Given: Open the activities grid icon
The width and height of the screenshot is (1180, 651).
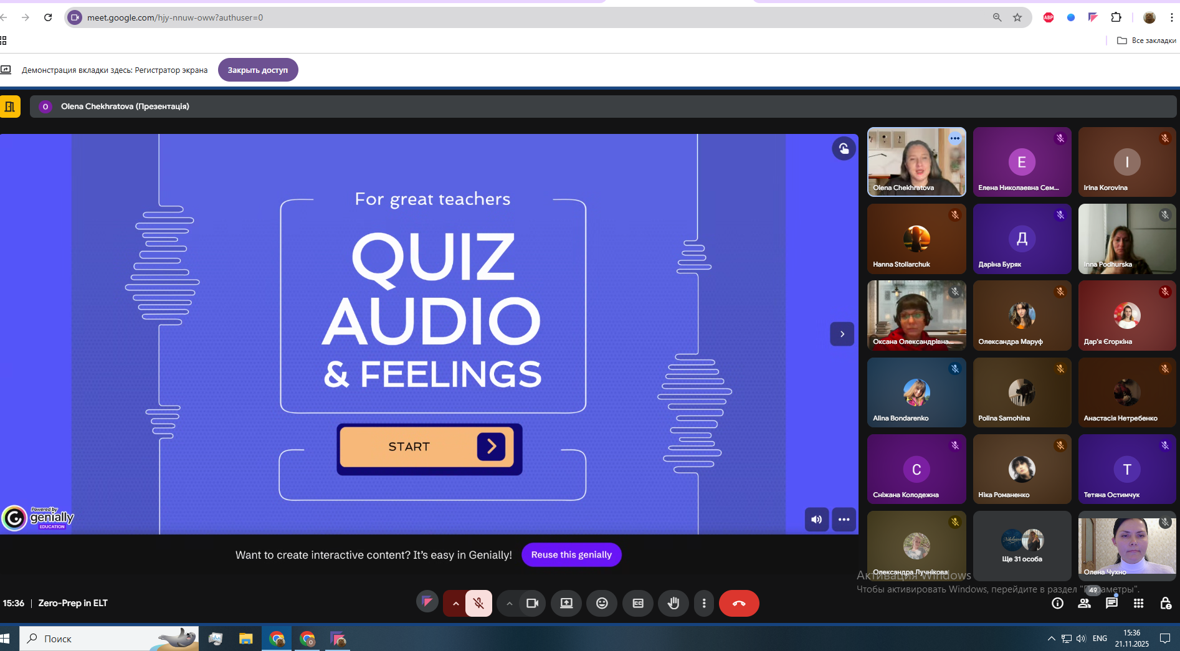Looking at the screenshot, I should [x=1138, y=603].
